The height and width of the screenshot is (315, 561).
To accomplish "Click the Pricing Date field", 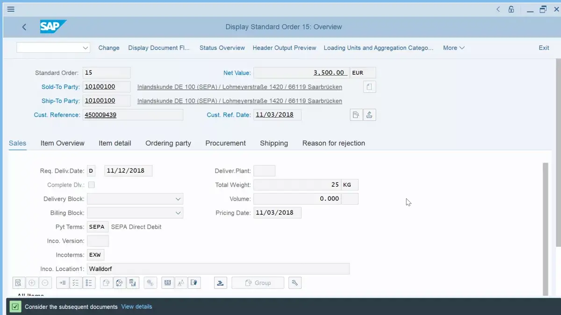I will click(x=277, y=213).
